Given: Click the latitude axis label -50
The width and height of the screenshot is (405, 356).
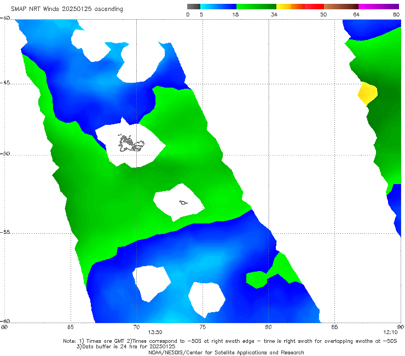Looking at the screenshot, I should pos(5,153).
